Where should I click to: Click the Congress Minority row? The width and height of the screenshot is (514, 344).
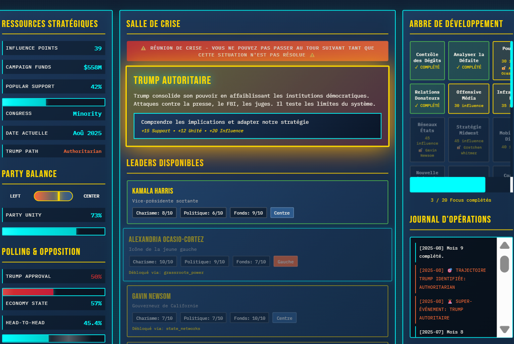click(x=54, y=113)
